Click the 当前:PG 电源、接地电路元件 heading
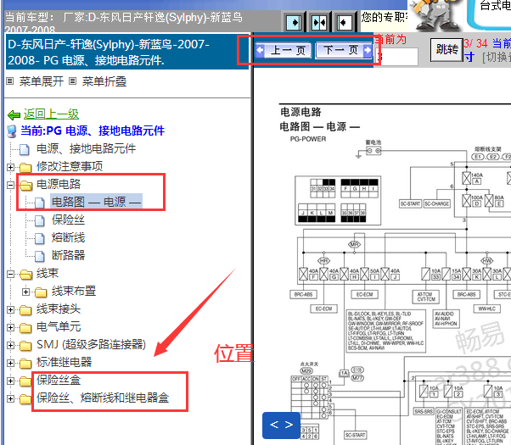This screenshot has height=445, width=511. (93, 131)
